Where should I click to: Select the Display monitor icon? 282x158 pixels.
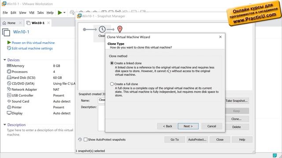pyautogui.click(x=9, y=113)
